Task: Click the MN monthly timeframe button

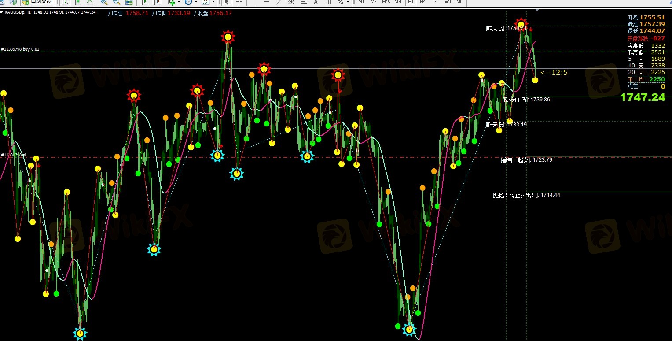Action: click(460, 2)
